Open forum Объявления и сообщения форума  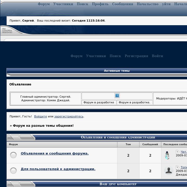(55, 153)
